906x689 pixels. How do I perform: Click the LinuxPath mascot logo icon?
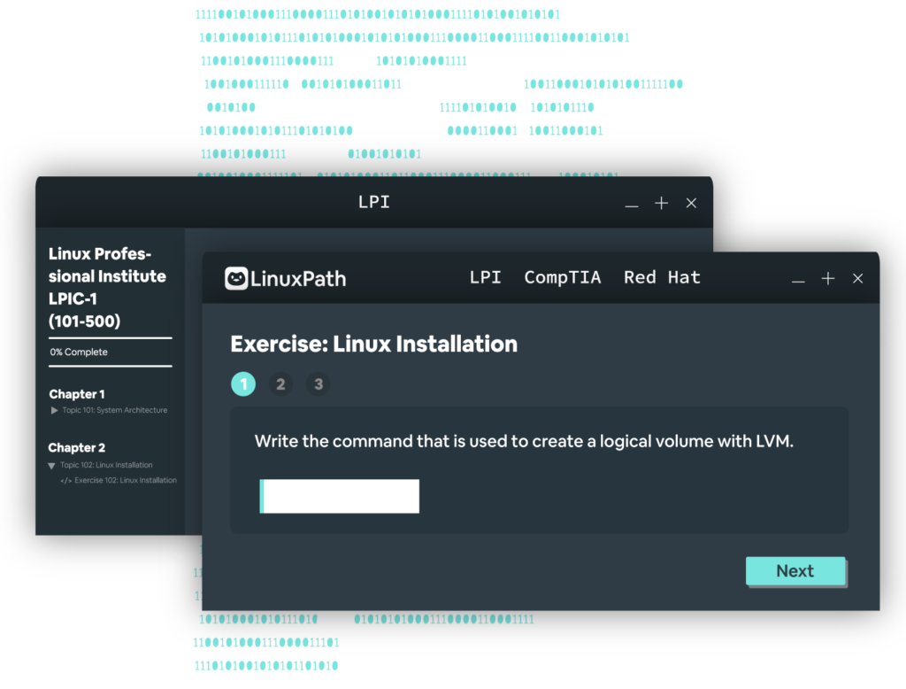tap(234, 276)
